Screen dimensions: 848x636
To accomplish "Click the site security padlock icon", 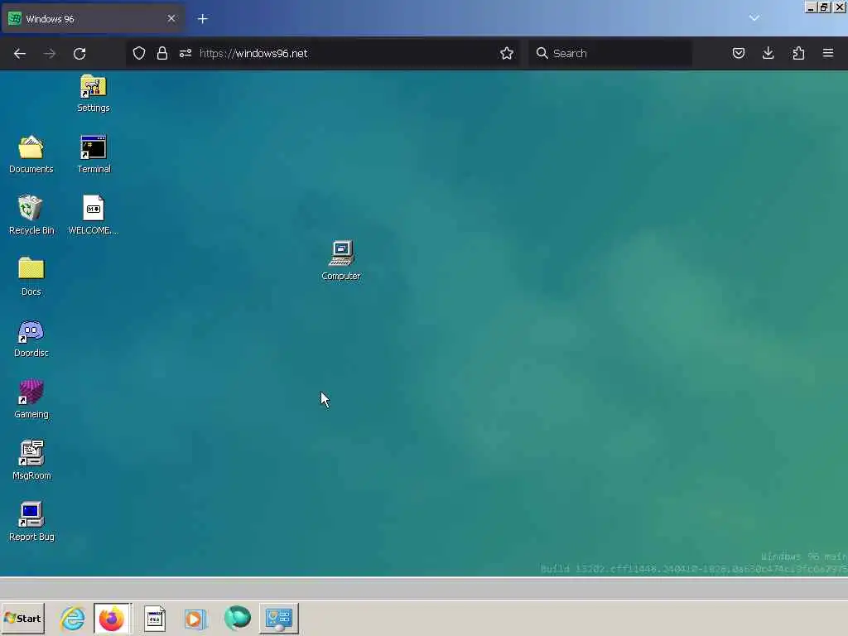I will pyautogui.click(x=161, y=53).
